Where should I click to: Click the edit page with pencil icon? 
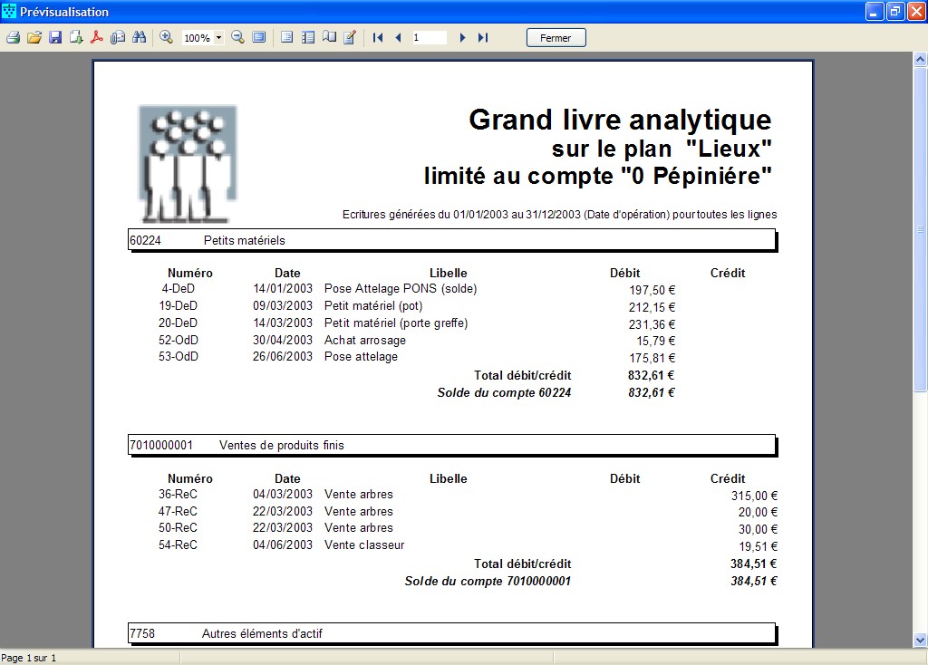350,37
